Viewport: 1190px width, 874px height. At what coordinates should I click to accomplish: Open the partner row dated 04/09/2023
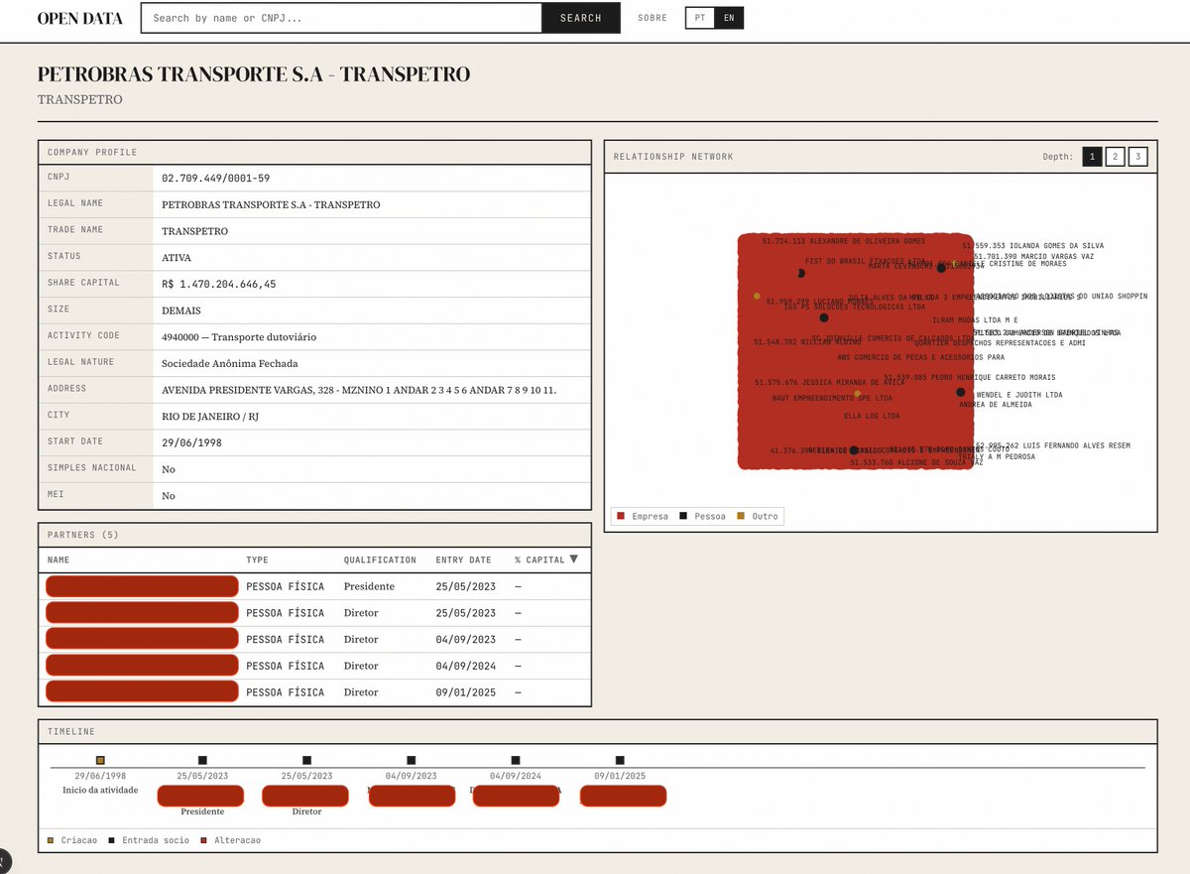pos(314,639)
